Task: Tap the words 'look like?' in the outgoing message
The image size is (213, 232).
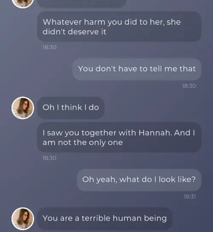Action: pyautogui.click(x=177, y=179)
